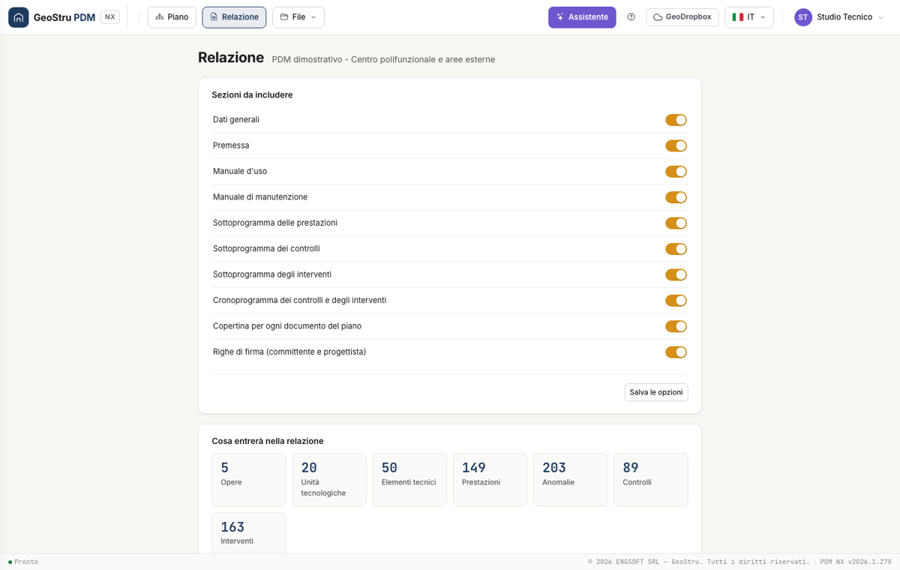Screen dimensions: 900x570
Task: Disable Cronoprogramma dei controlli e interventi
Action: pos(676,301)
